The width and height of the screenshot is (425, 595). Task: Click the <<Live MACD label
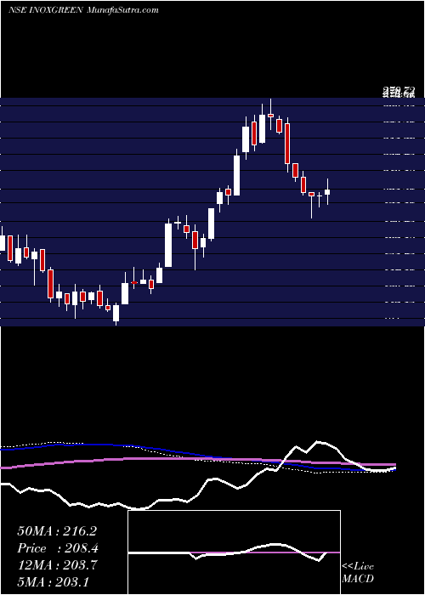(x=358, y=573)
